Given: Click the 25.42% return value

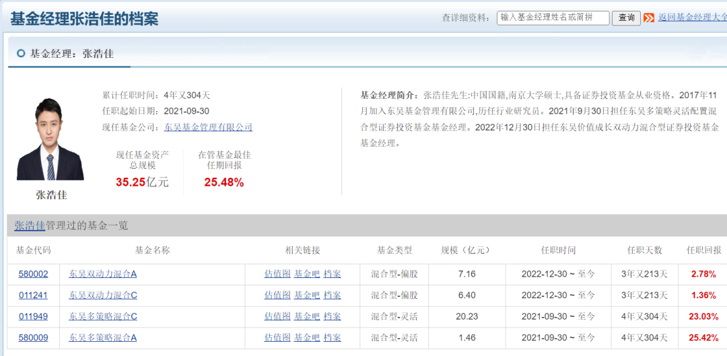Looking at the screenshot, I should tap(704, 338).
